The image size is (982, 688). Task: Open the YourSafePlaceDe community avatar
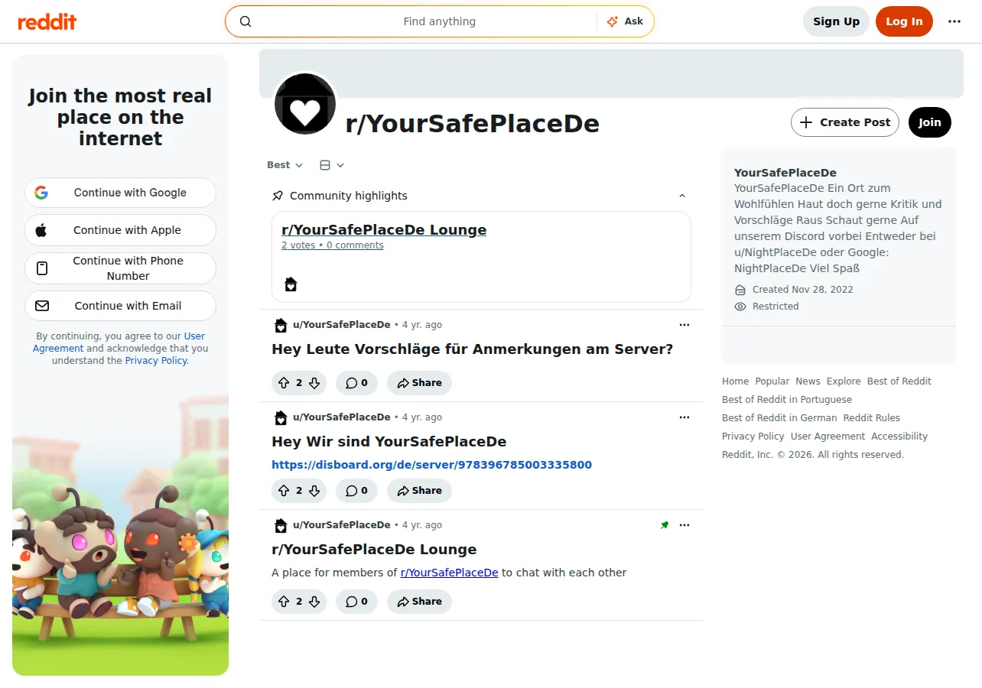(305, 104)
